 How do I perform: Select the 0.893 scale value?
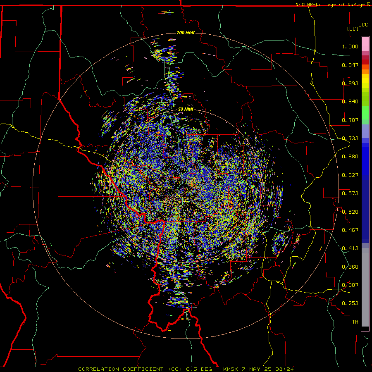(x=350, y=83)
